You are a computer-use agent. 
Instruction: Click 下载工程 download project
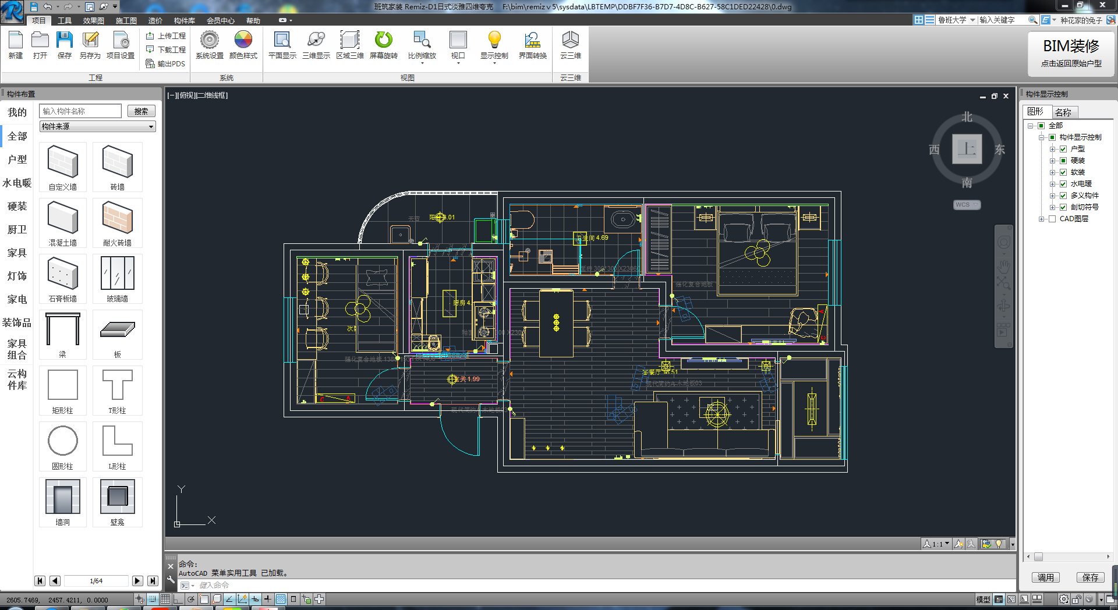click(166, 49)
